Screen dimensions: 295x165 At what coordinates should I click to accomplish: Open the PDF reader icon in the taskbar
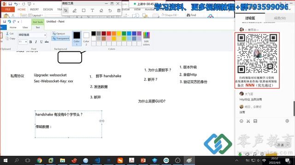pyautogui.click(x=131, y=160)
